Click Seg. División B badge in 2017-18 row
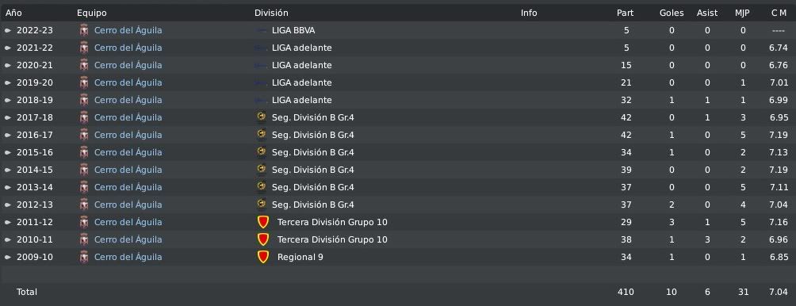The image size is (796, 306). click(x=262, y=117)
